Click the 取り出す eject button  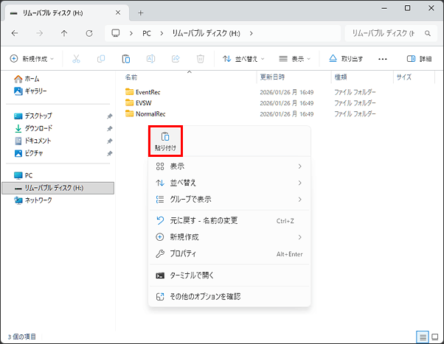[x=346, y=58]
